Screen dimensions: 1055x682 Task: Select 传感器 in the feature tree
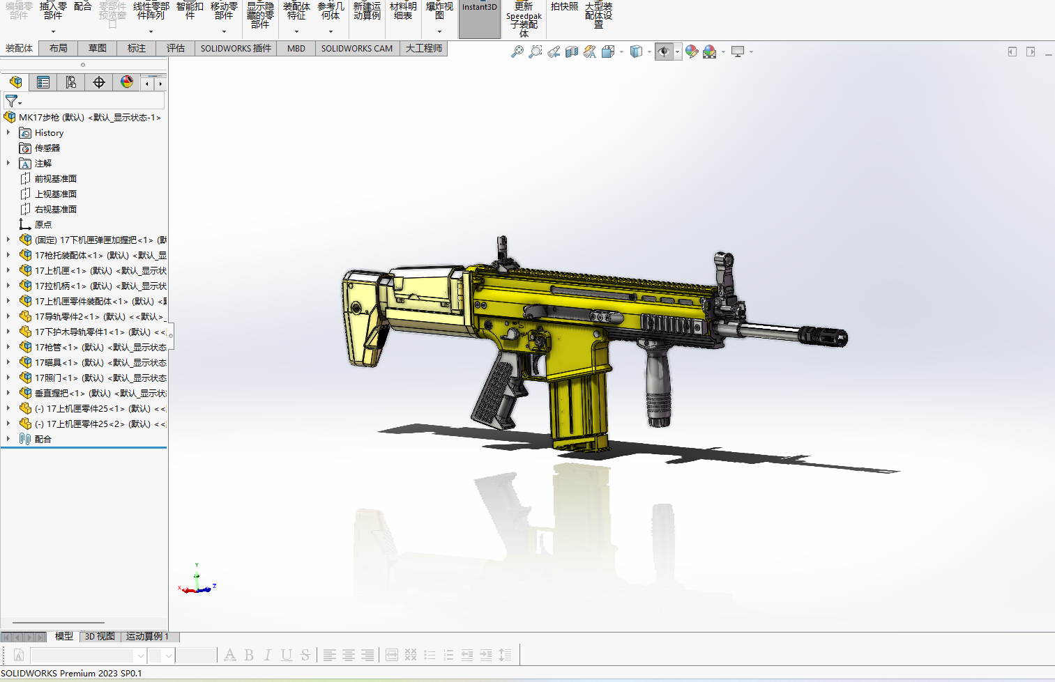point(47,148)
